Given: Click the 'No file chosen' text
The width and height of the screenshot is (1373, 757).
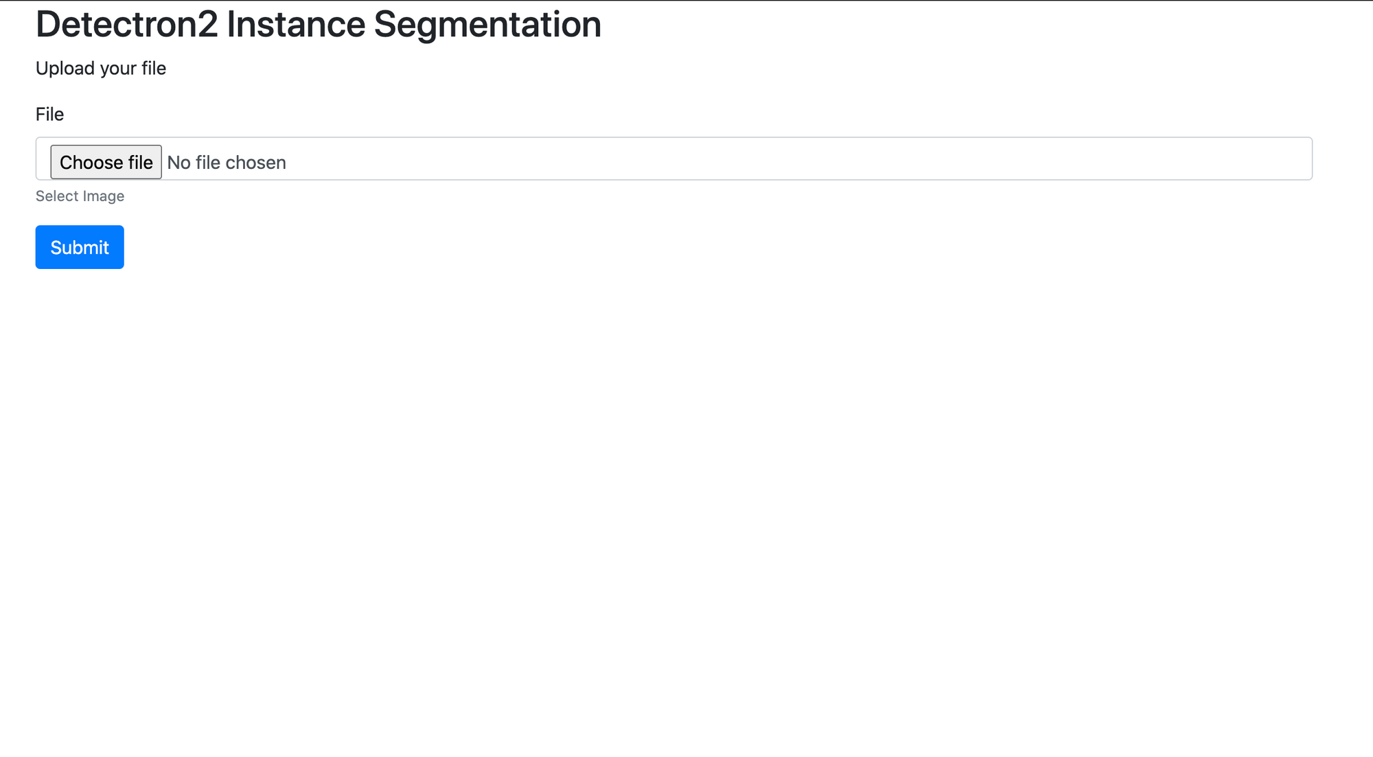Looking at the screenshot, I should (227, 163).
